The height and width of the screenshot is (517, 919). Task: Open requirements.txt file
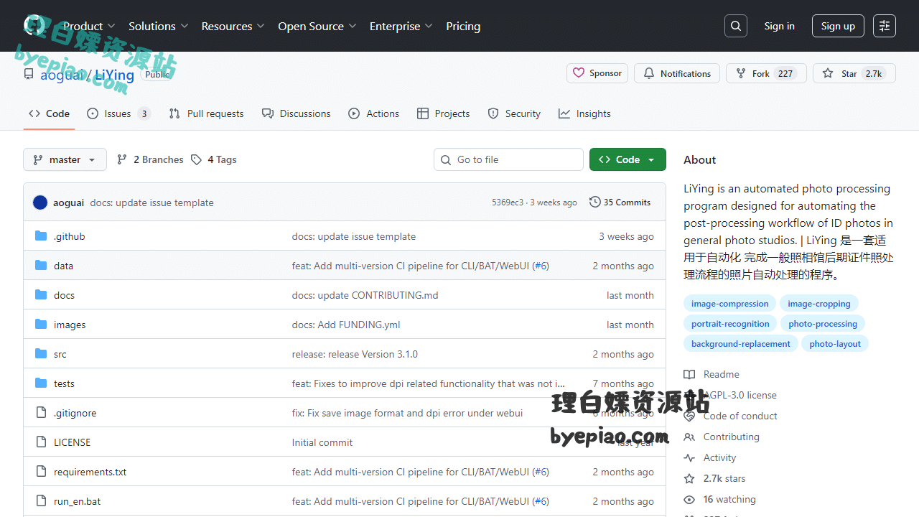90,472
